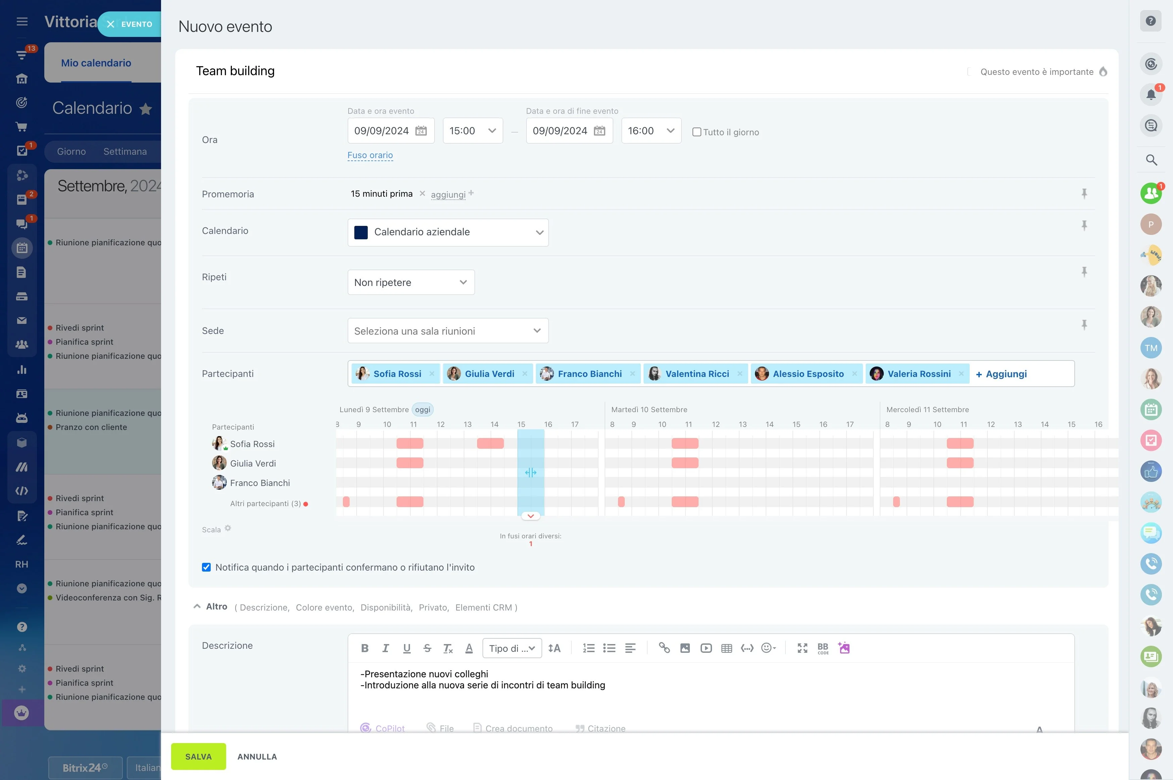Switch to the Mio calendario tab
Image resolution: width=1173 pixels, height=780 pixels.
pyautogui.click(x=96, y=63)
